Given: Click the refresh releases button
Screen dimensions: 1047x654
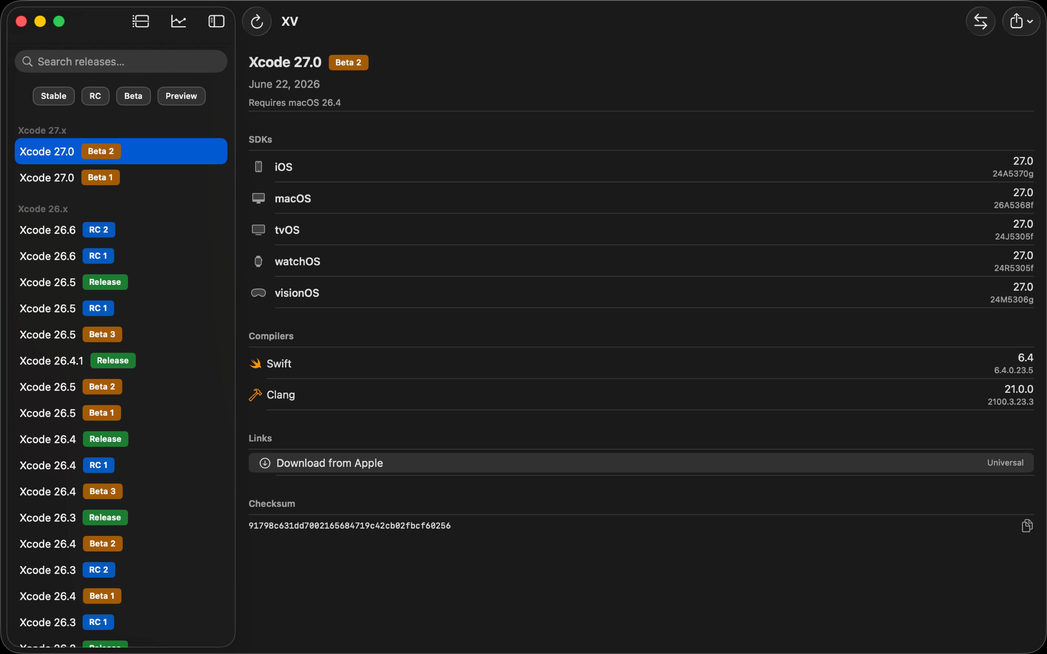Looking at the screenshot, I should 257,21.
